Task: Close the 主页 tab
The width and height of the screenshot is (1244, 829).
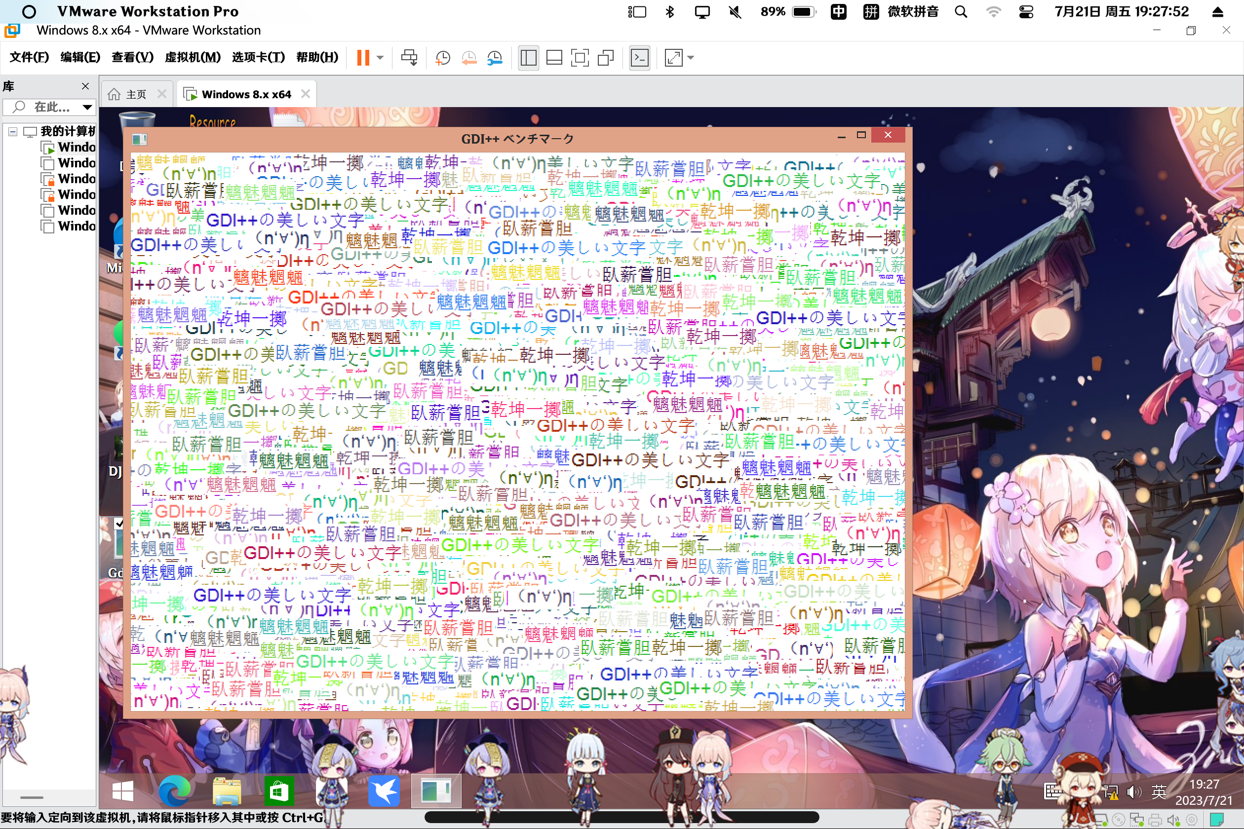Action: [x=162, y=94]
